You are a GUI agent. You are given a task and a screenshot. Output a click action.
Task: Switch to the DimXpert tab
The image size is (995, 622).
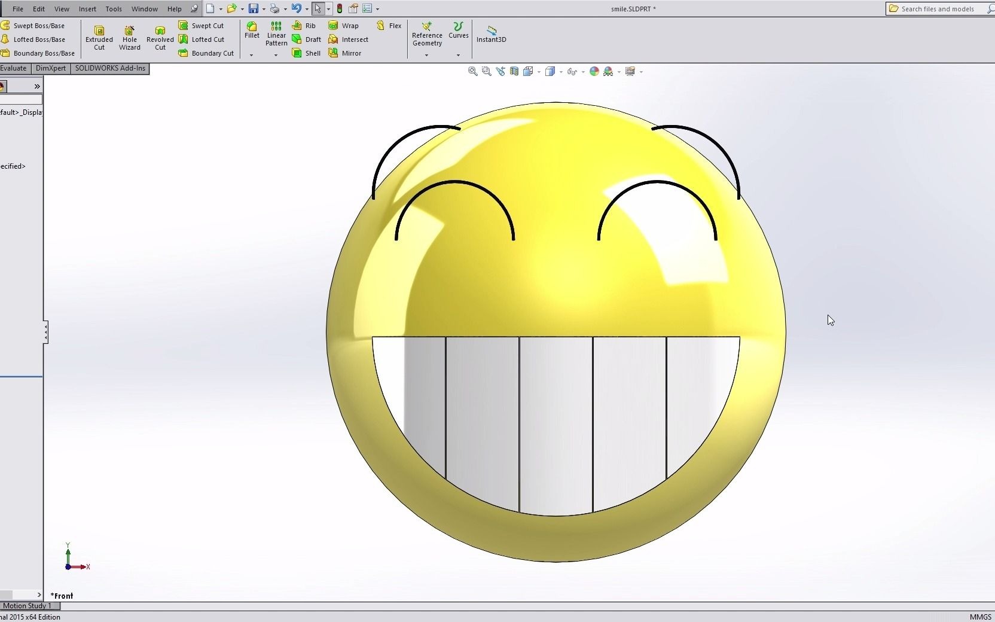tap(50, 68)
